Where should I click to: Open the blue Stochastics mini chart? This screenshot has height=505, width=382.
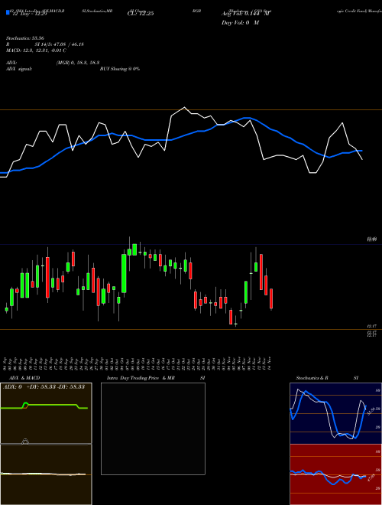click(335, 413)
